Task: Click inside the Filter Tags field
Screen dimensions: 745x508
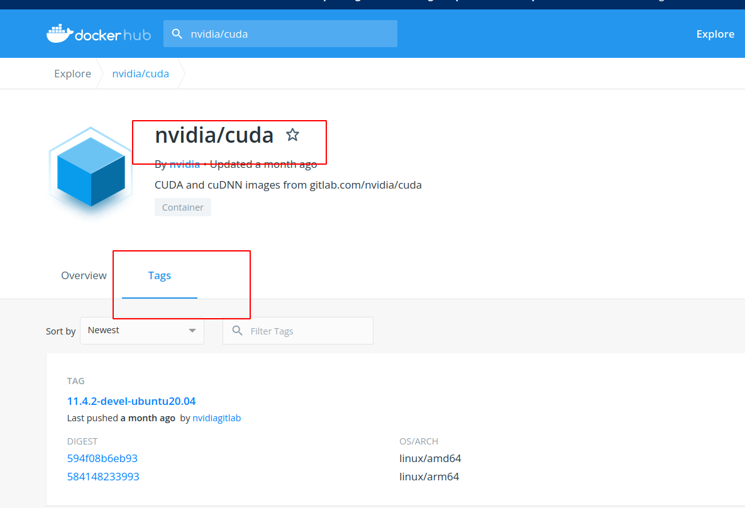Action: click(298, 331)
